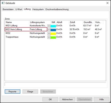This screenshot has height=103, width=111.
Task: Click the Zuluft column header
Action: (x=76, y=22)
